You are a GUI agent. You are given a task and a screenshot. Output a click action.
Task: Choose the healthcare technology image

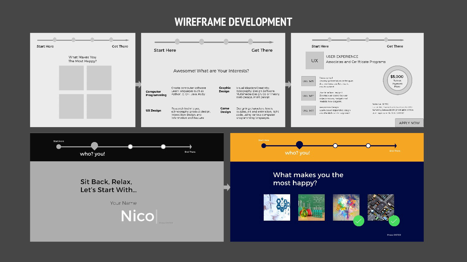tap(277, 207)
